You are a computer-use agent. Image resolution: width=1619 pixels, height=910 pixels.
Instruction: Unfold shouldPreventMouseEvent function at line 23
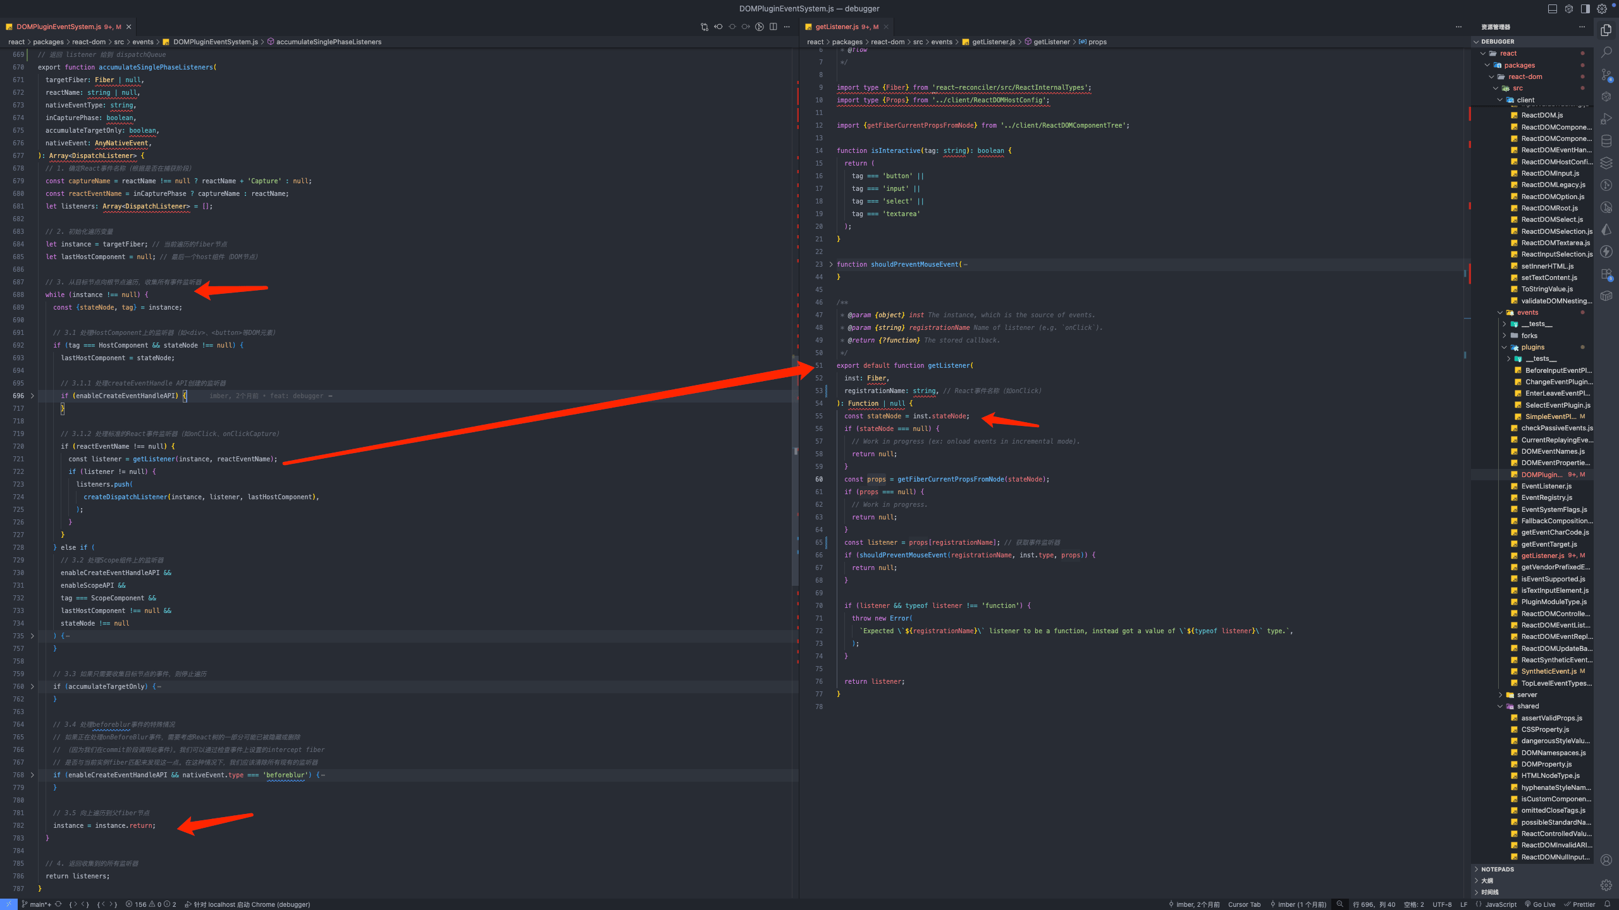coord(831,265)
